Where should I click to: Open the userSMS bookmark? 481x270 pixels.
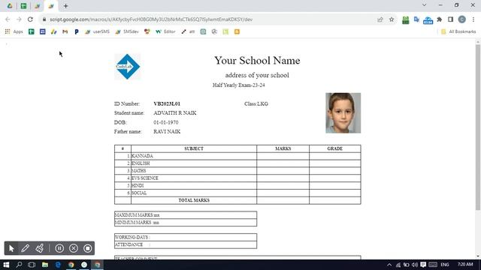[x=97, y=31]
